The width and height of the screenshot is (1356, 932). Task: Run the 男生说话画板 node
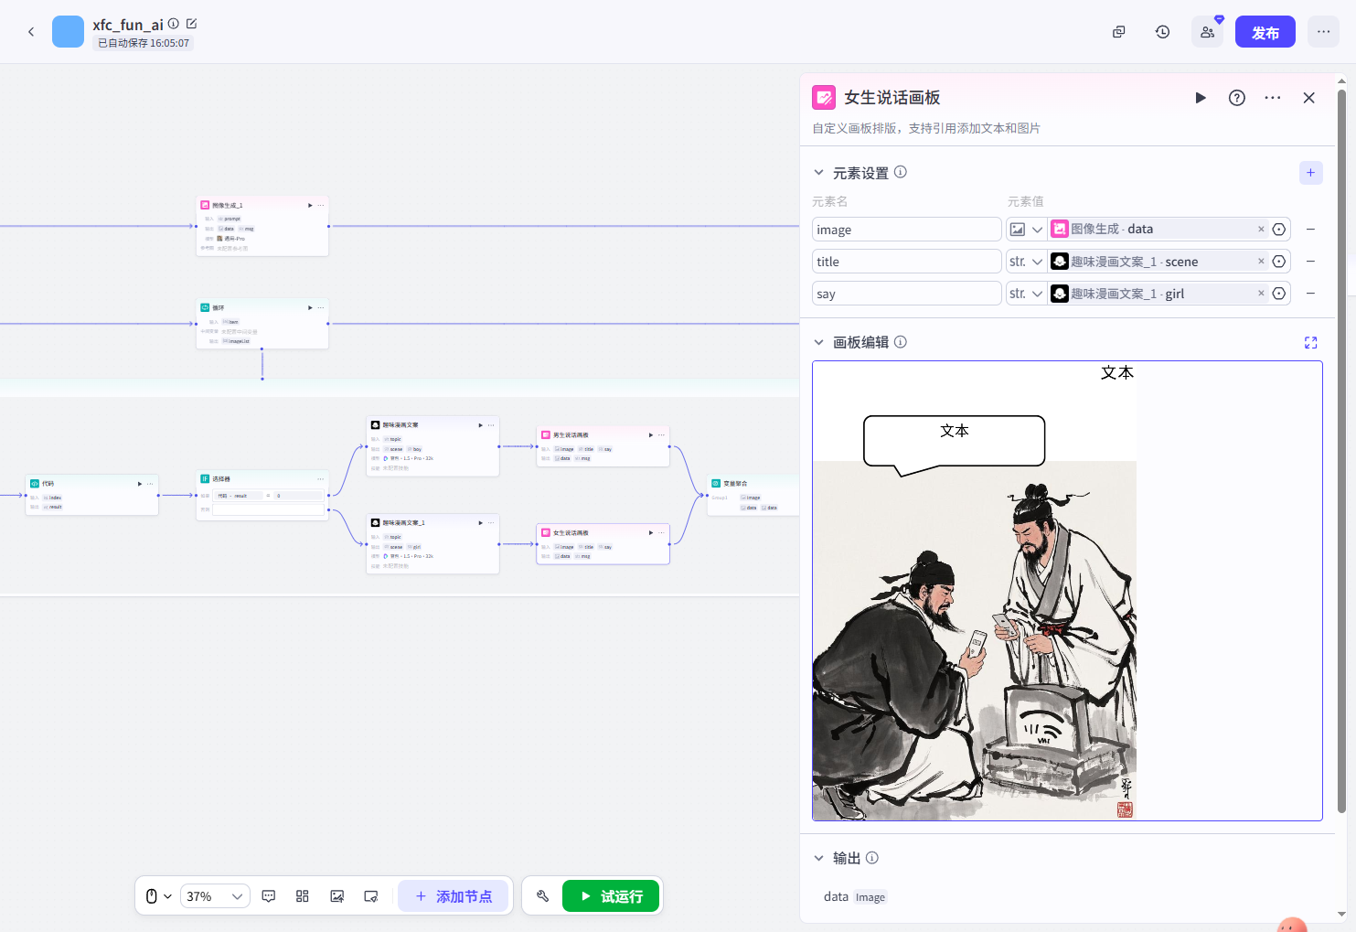pos(650,435)
